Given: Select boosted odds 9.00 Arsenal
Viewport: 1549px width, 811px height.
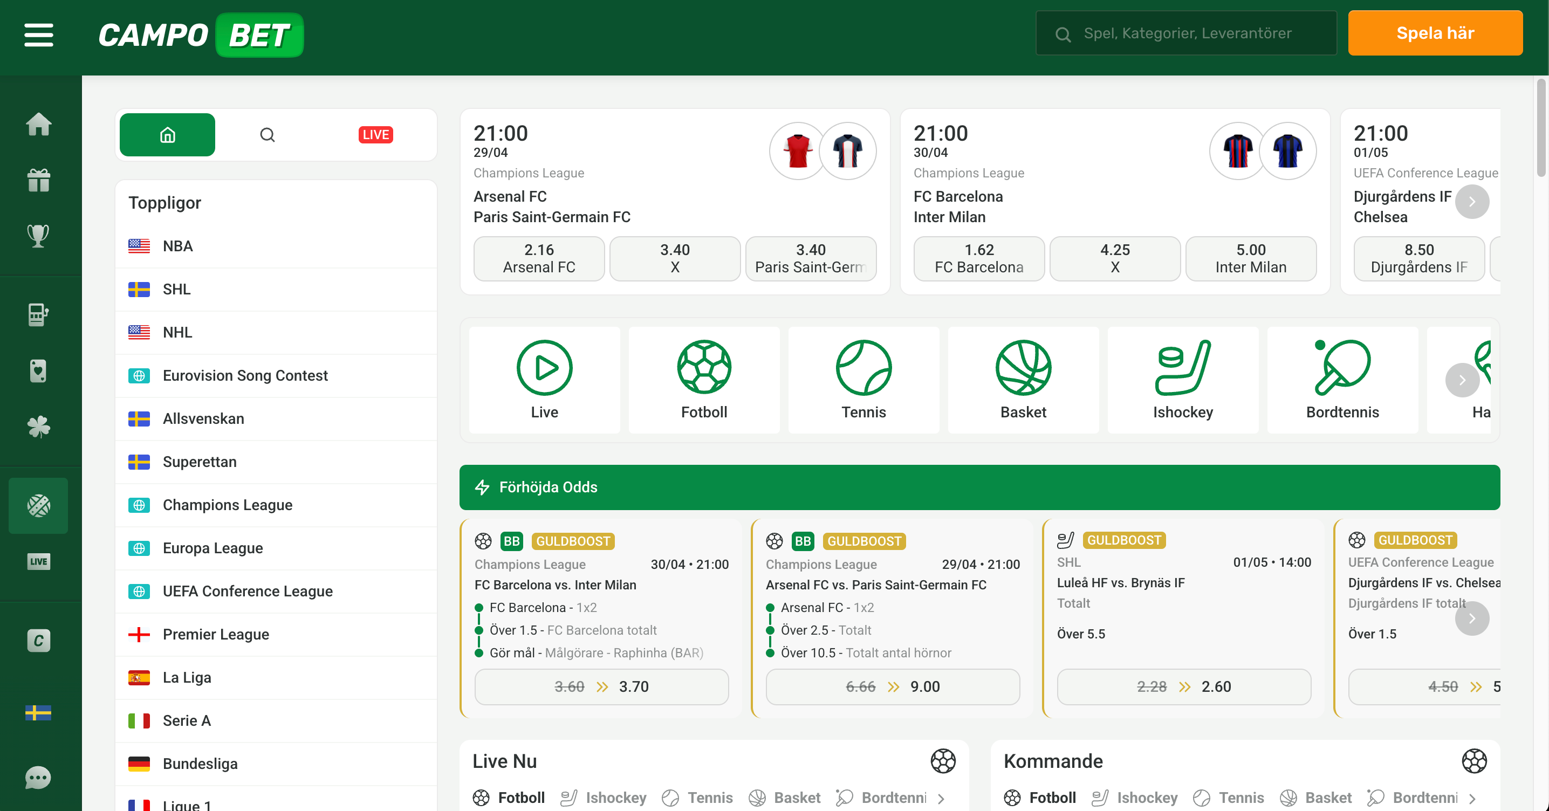Looking at the screenshot, I should [x=893, y=686].
